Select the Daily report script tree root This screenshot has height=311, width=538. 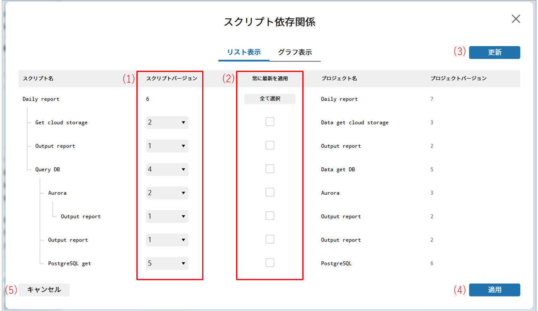click(x=41, y=99)
